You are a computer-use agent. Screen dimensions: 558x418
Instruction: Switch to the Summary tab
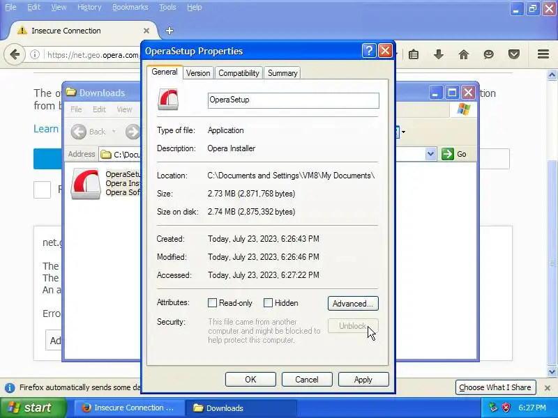click(x=282, y=73)
